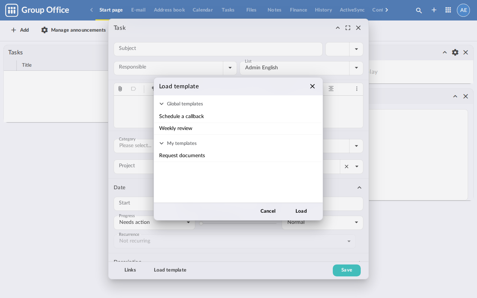477x298 pixels.
Task: Open the apps grid icon
Action: tap(448, 10)
